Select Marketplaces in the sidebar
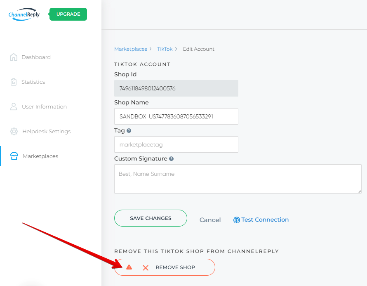The image size is (367, 286). pyautogui.click(x=40, y=156)
